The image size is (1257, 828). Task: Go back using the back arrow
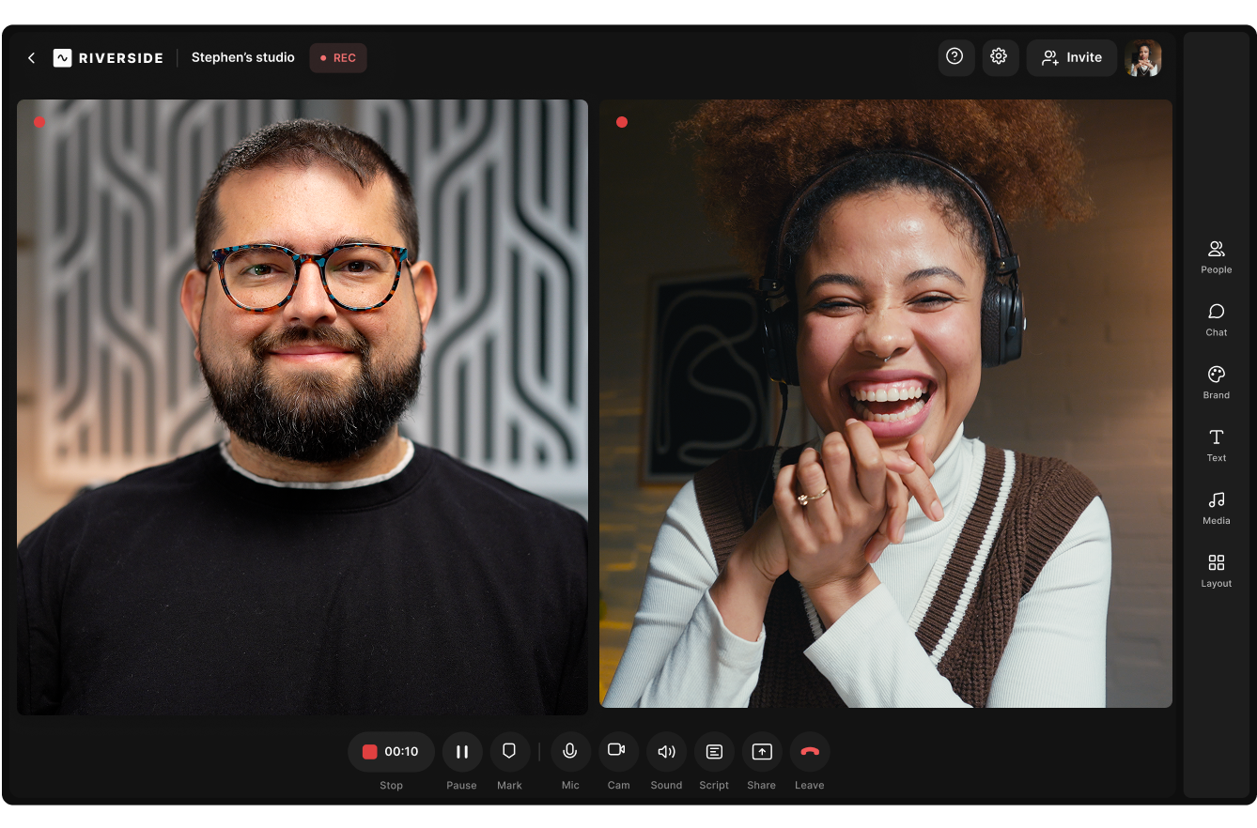31,57
